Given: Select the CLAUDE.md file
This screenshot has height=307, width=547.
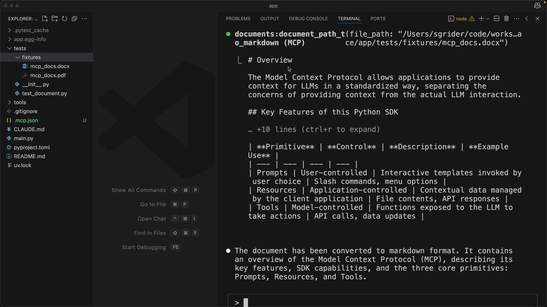Looking at the screenshot, I should pyautogui.click(x=29, y=129).
